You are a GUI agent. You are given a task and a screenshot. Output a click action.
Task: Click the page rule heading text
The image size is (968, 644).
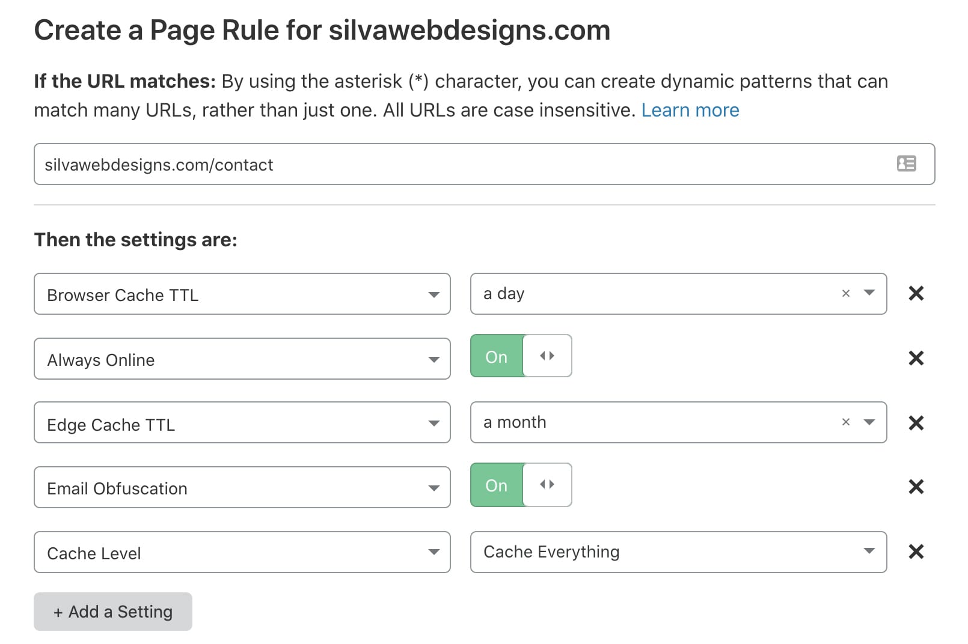click(x=322, y=30)
